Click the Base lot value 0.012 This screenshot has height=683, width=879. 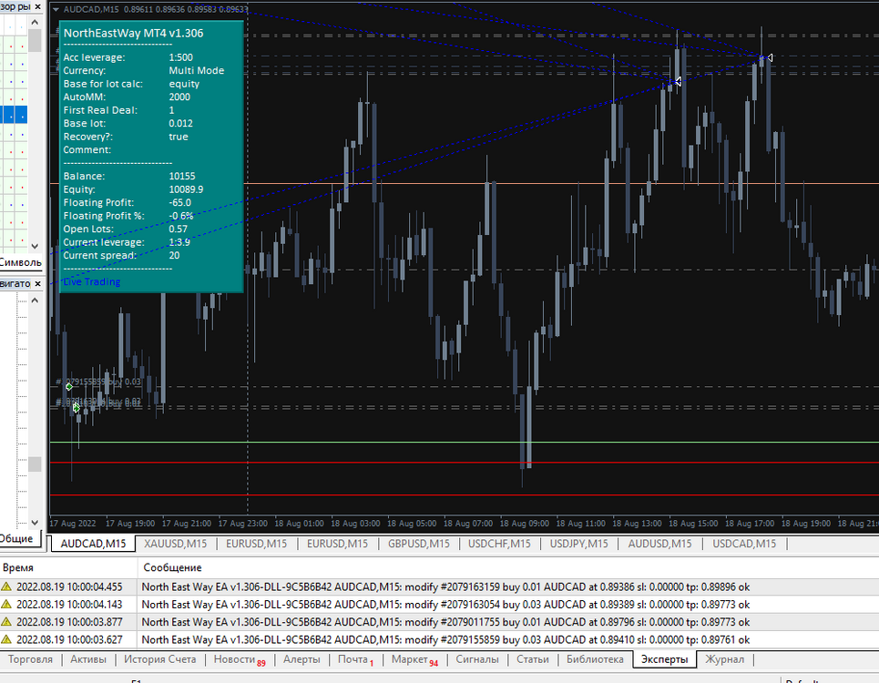pyautogui.click(x=181, y=123)
